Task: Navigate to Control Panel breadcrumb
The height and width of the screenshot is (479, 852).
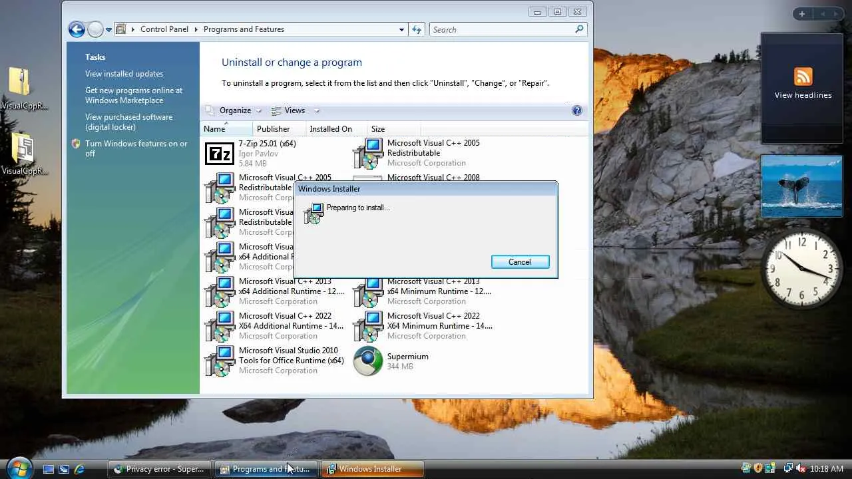Action: (x=164, y=29)
